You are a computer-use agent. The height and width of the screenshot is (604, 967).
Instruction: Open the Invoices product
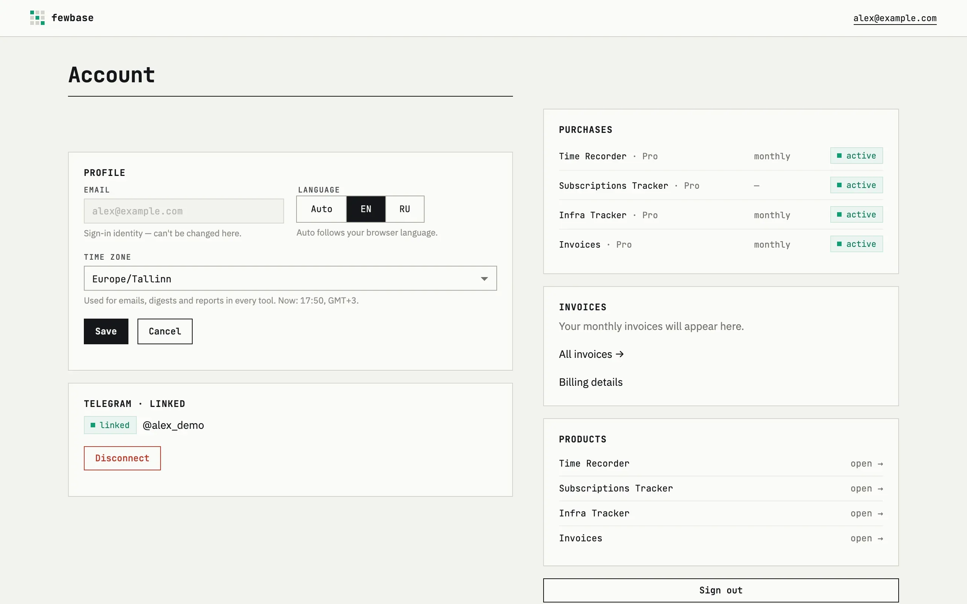[720, 538]
